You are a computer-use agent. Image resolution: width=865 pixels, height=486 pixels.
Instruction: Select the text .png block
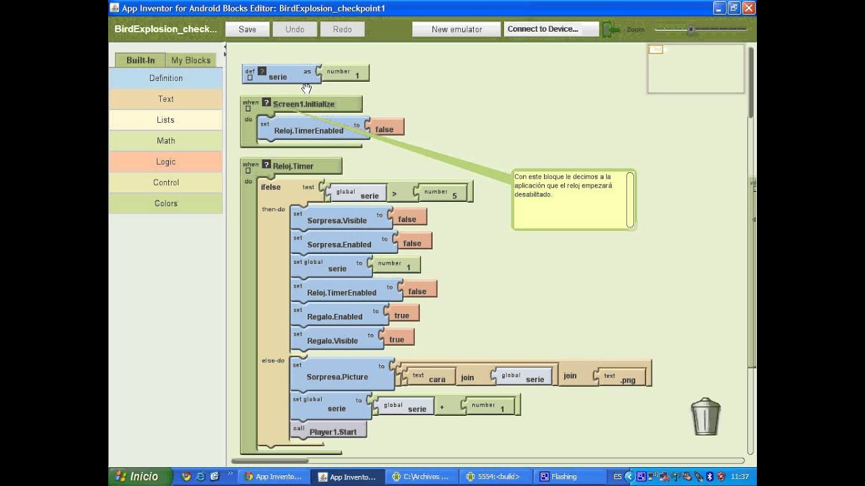tap(620, 377)
